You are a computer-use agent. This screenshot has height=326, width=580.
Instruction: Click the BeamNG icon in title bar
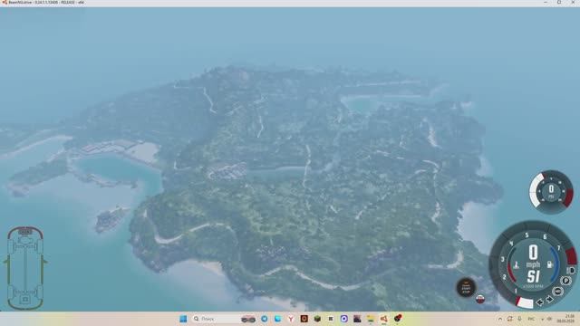click(5, 2)
